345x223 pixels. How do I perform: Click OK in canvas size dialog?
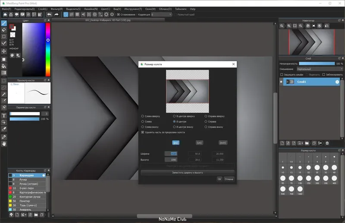point(220,179)
